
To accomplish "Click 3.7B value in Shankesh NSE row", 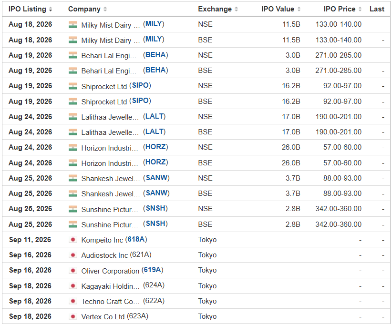I will pyautogui.click(x=293, y=178).
